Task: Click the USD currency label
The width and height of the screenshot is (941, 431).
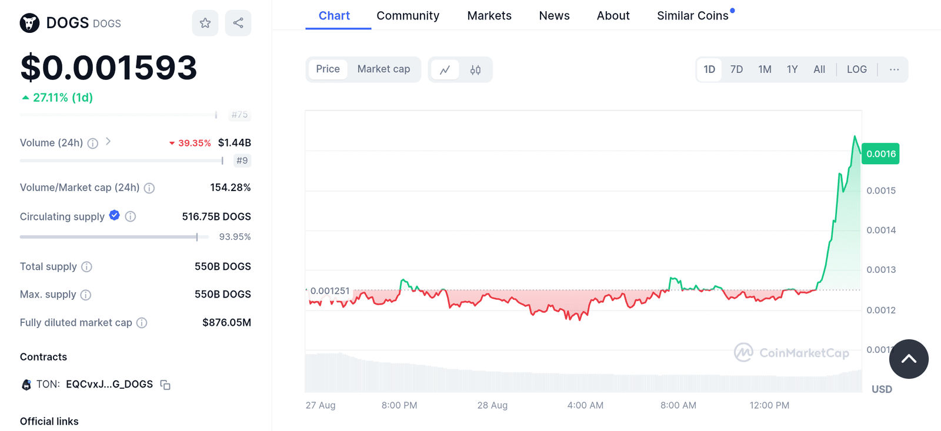Action: 882,389
